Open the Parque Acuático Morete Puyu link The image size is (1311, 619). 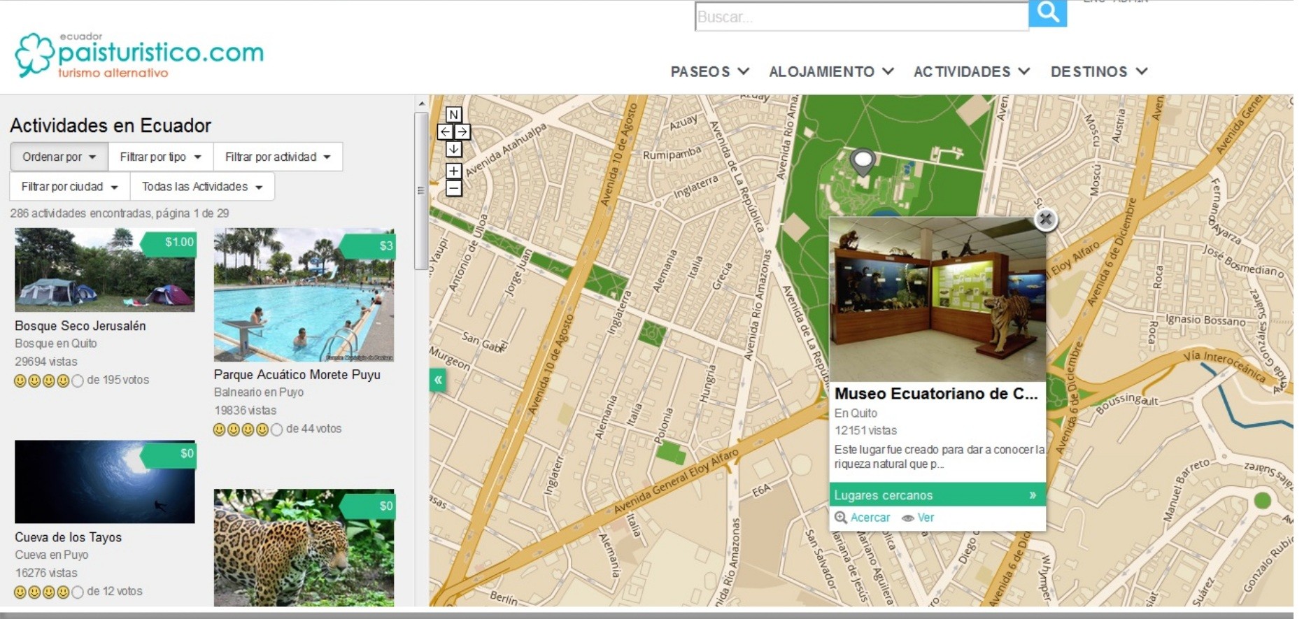pos(297,375)
